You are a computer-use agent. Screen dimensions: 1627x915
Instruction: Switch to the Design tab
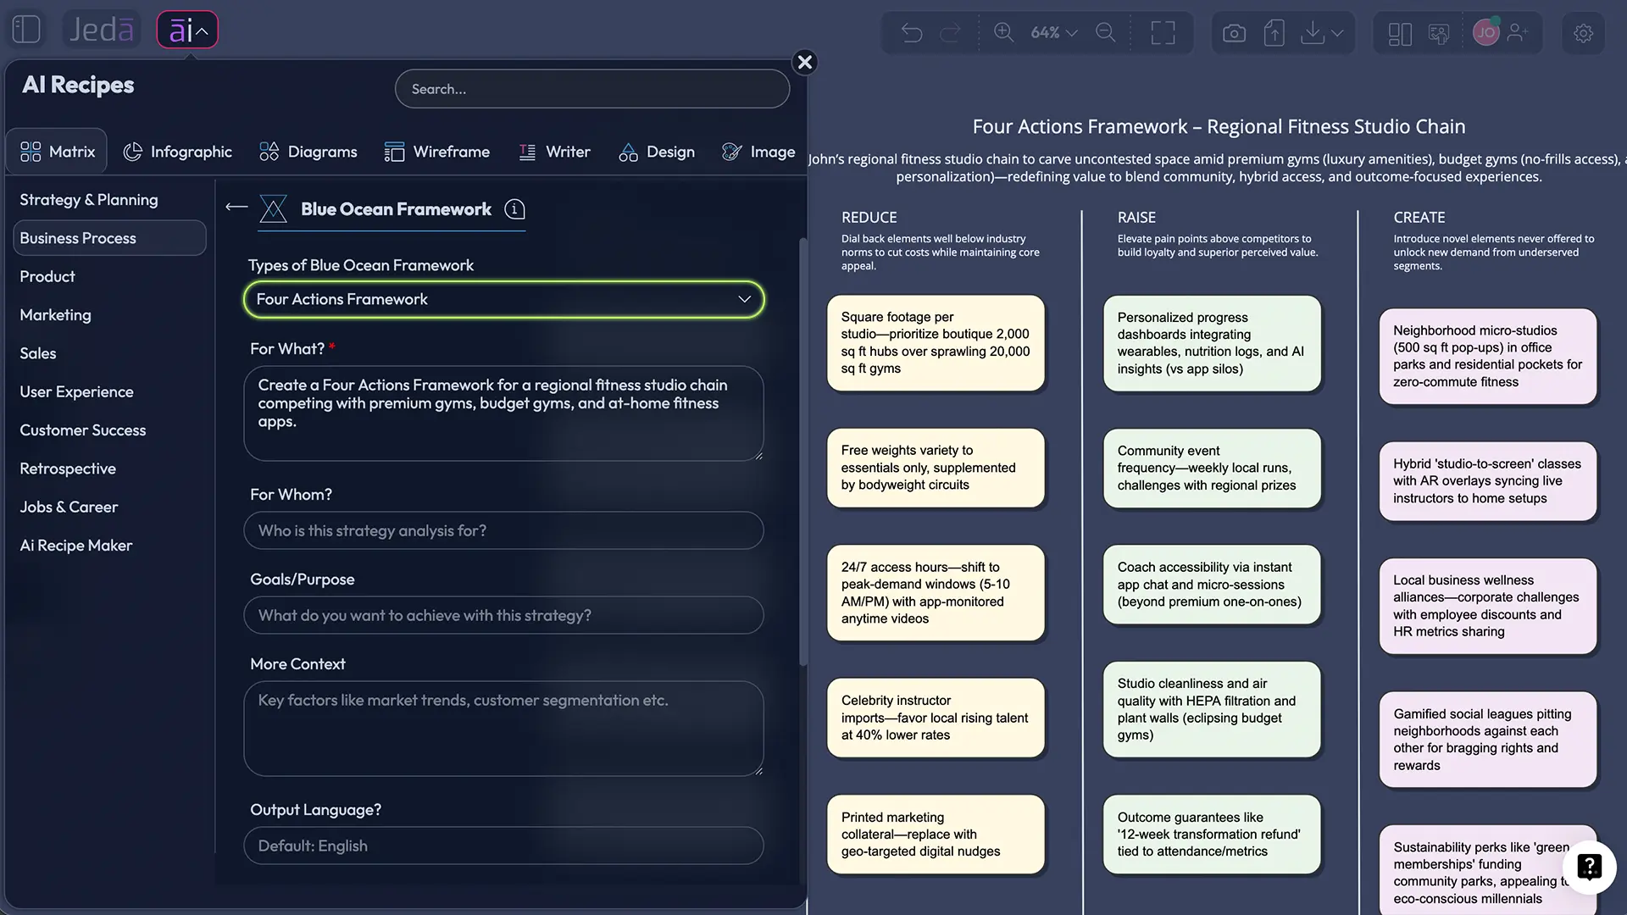point(657,152)
